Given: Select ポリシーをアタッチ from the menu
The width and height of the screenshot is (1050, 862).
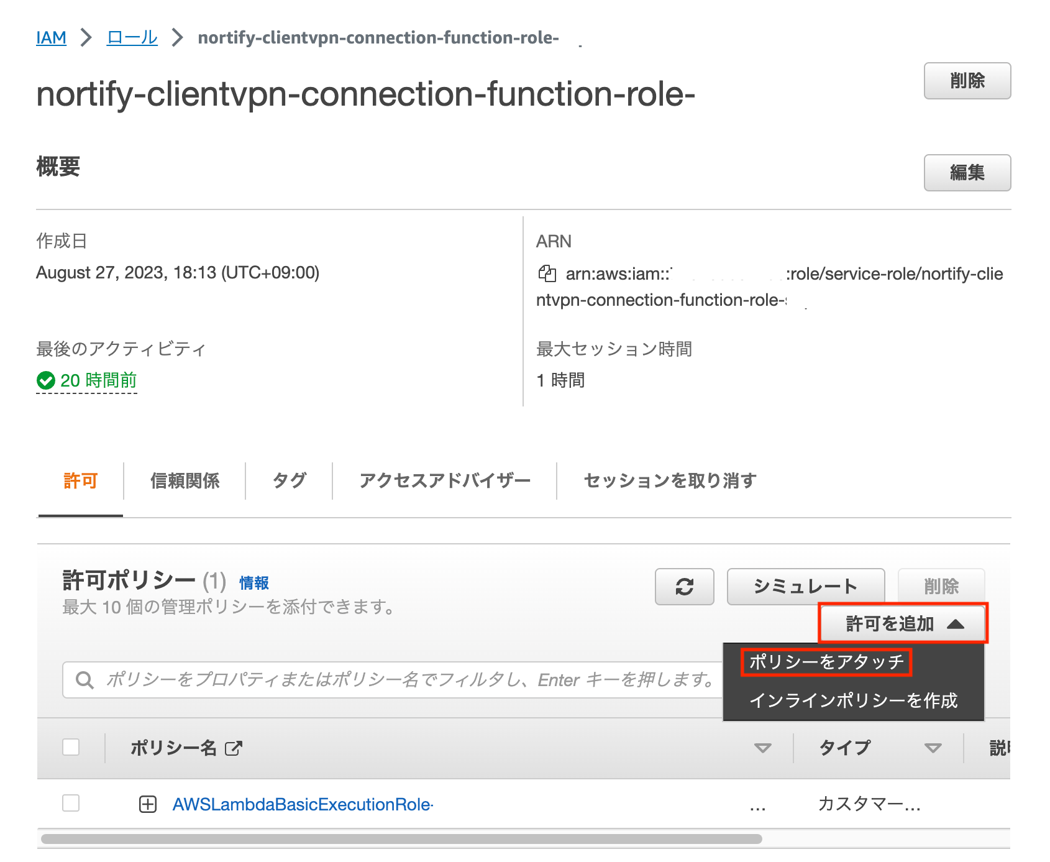Looking at the screenshot, I should (x=826, y=661).
